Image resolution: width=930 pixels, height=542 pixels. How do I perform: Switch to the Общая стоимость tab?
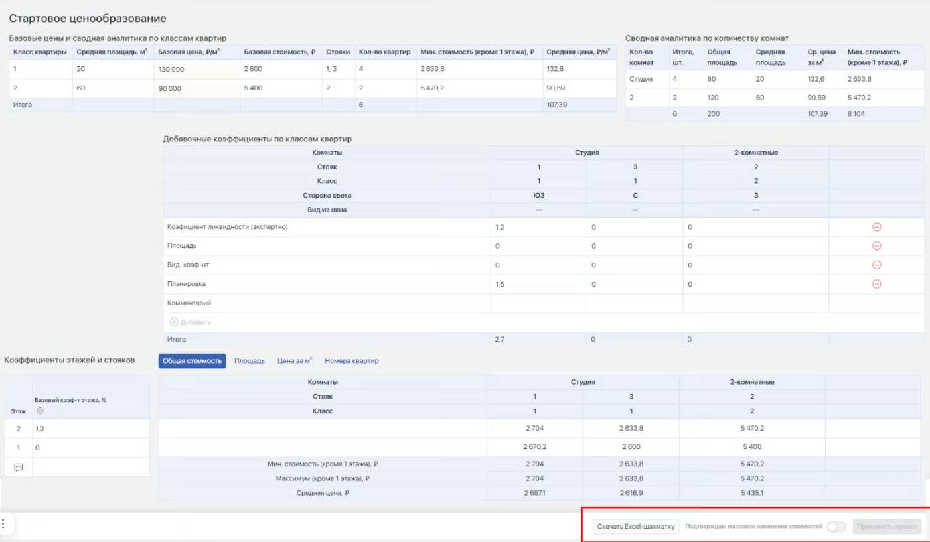[x=192, y=361]
